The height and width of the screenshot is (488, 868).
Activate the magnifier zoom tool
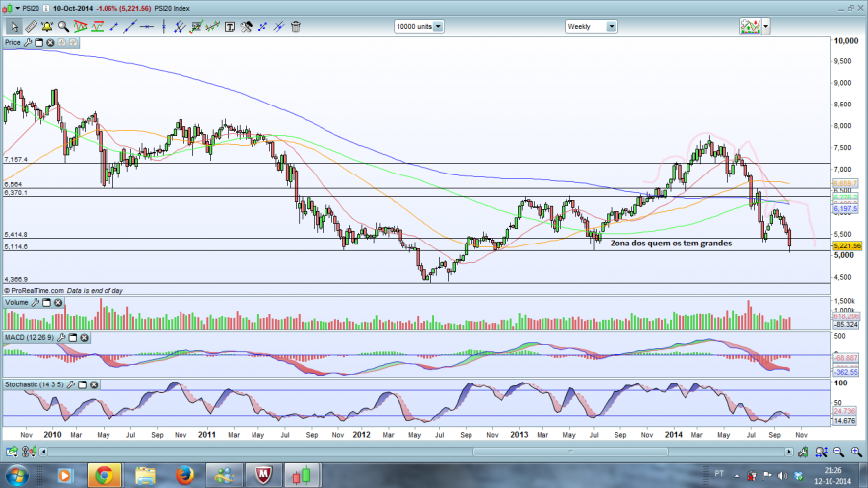pyautogui.click(x=64, y=26)
